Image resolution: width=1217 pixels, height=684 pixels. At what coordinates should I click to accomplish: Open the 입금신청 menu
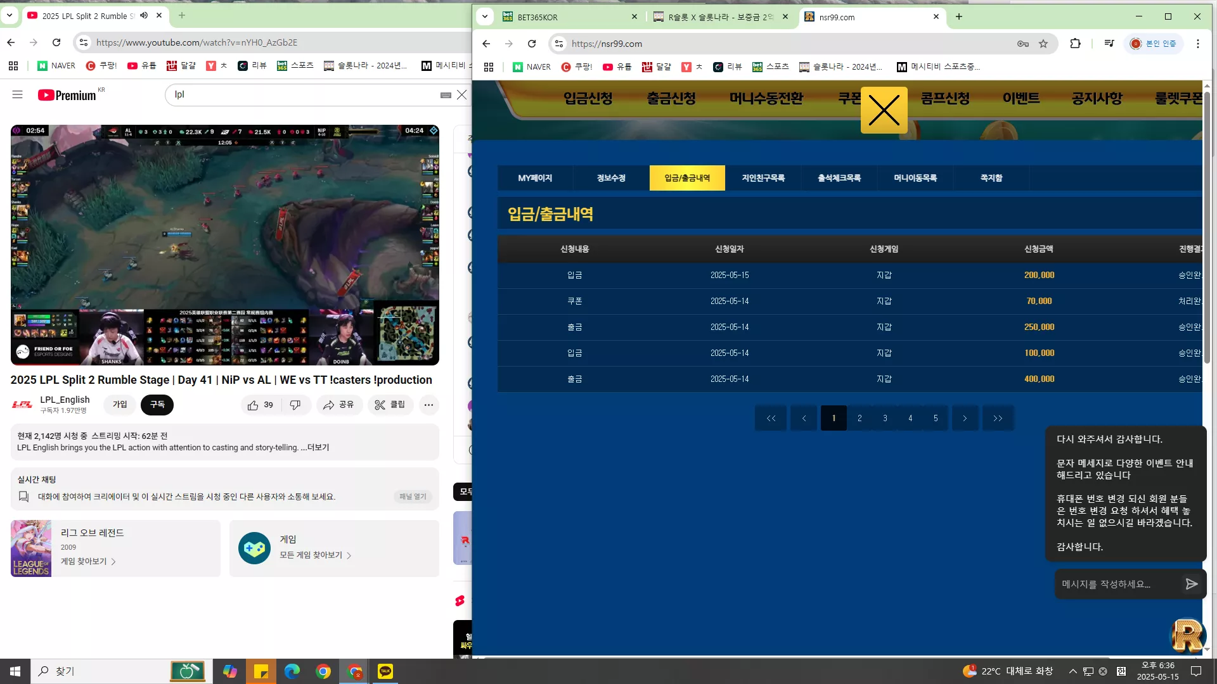click(x=588, y=98)
